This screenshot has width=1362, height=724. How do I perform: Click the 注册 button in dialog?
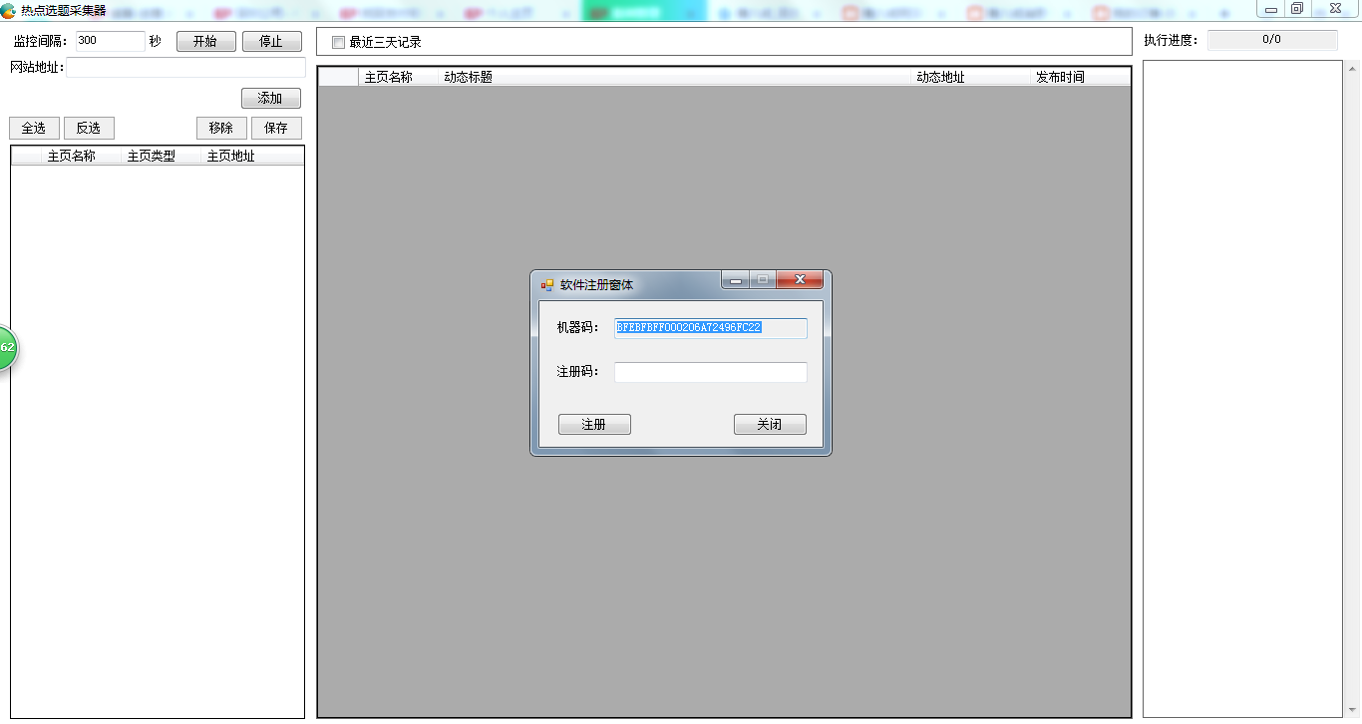pyautogui.click(x=594, y=425)
